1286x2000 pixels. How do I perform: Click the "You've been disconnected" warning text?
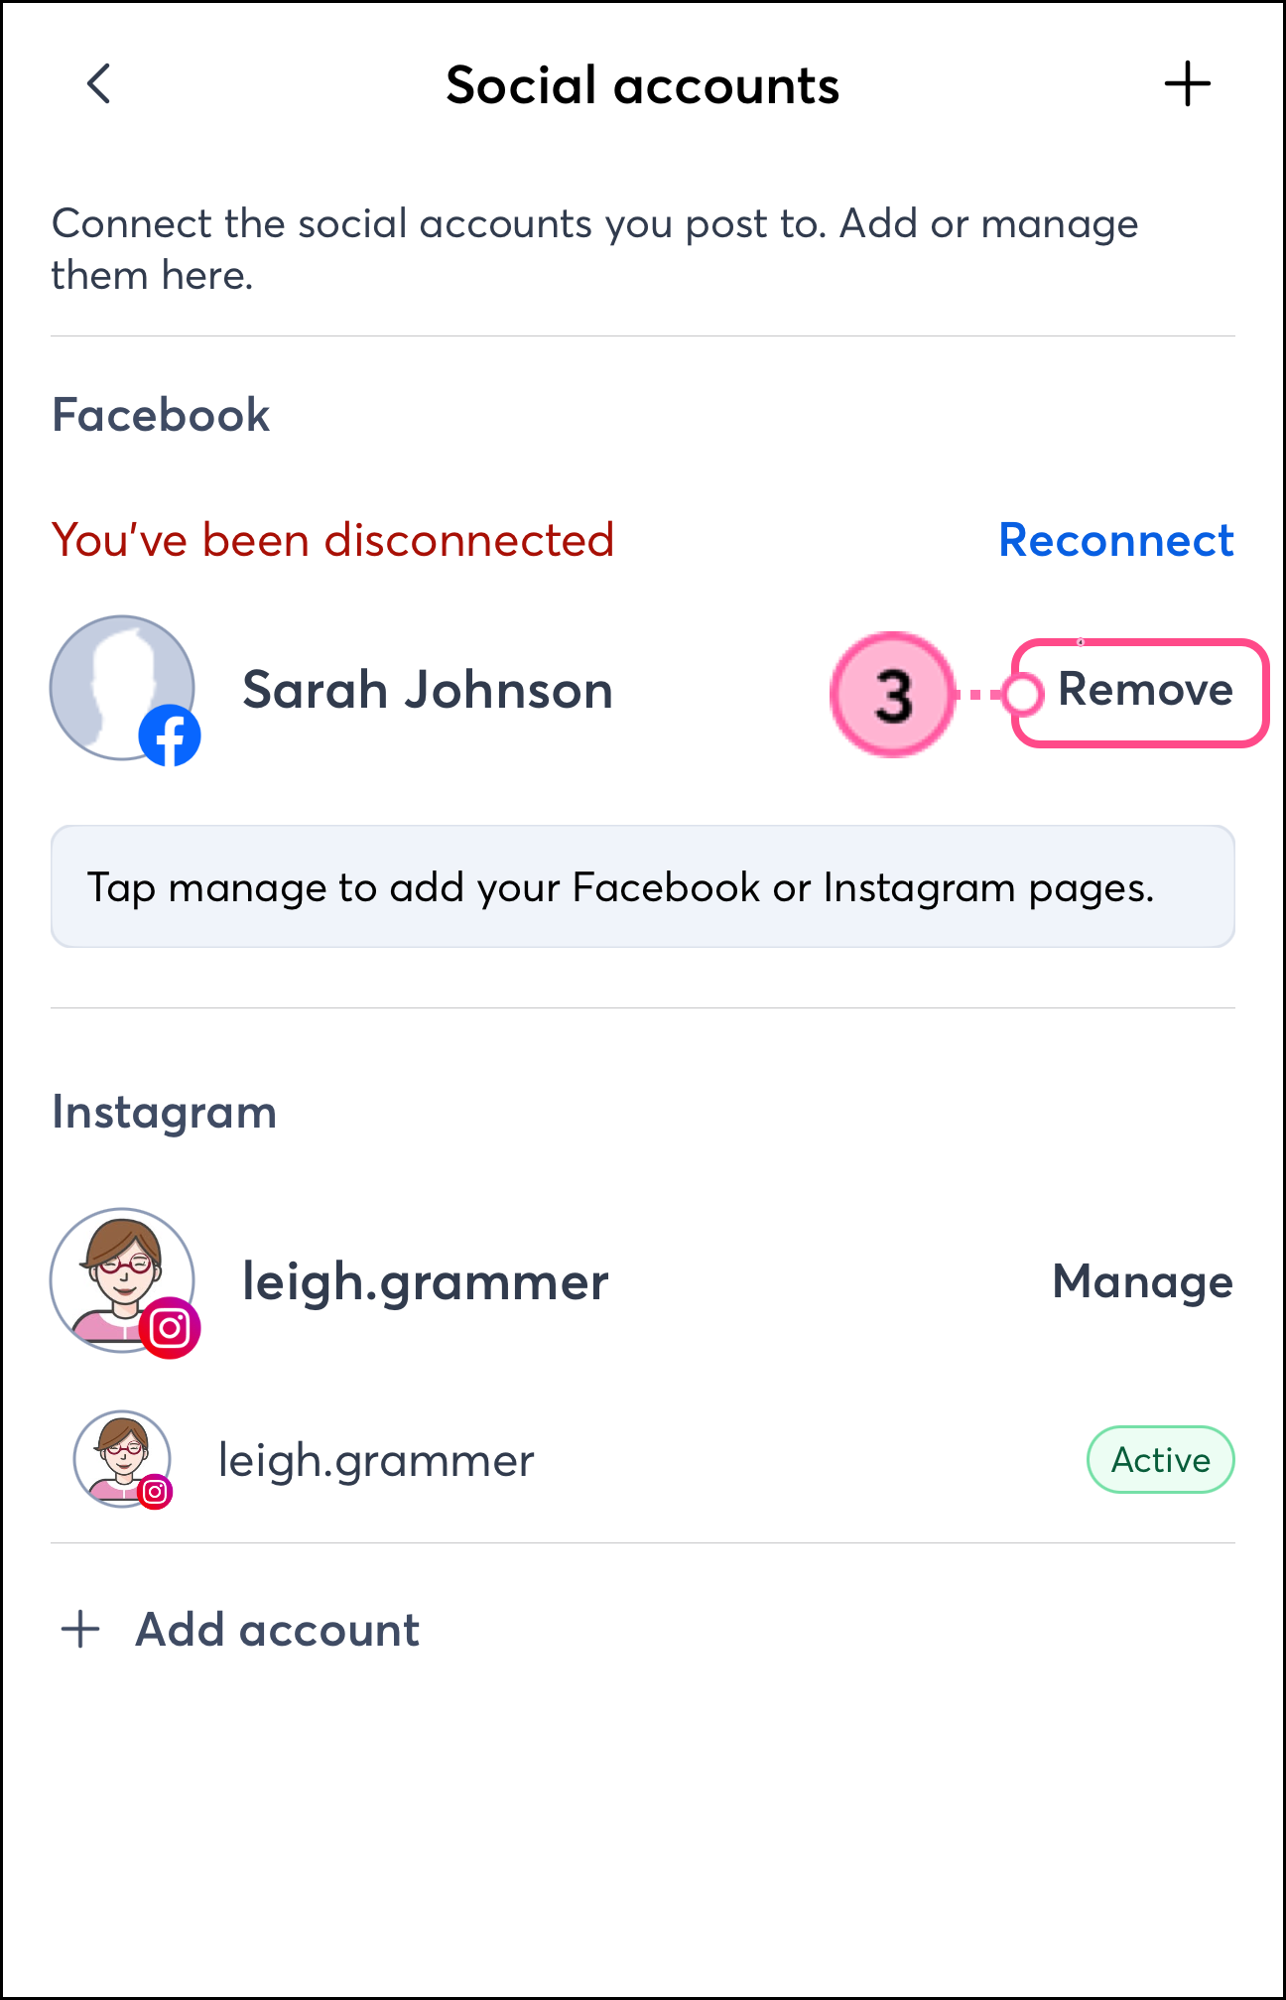pos(333,540)
